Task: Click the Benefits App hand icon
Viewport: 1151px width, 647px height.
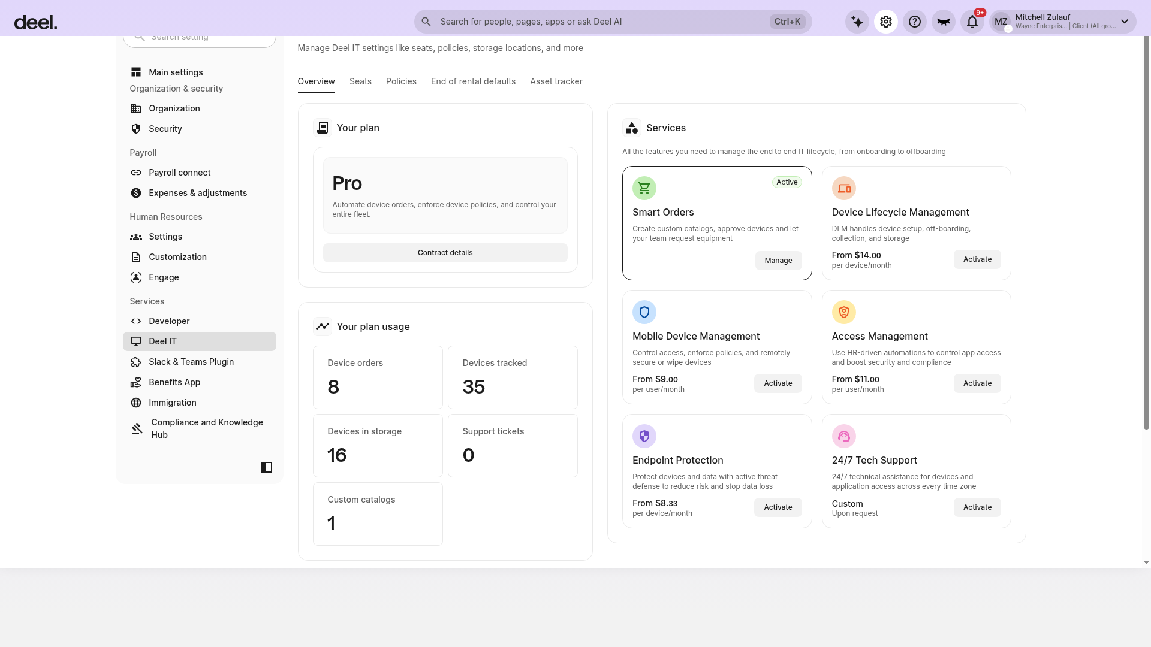Action: click(x=136, y=382)
